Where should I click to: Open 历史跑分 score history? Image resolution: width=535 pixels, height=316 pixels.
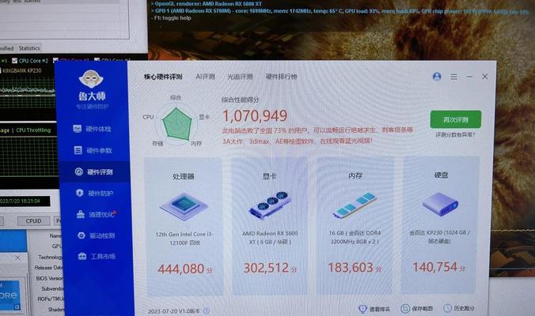458,308
